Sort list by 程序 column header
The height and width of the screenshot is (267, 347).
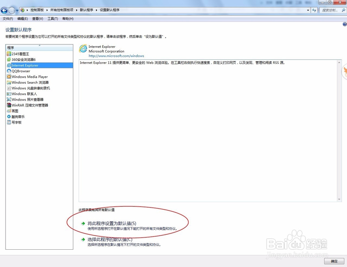(x=40, y=47)
